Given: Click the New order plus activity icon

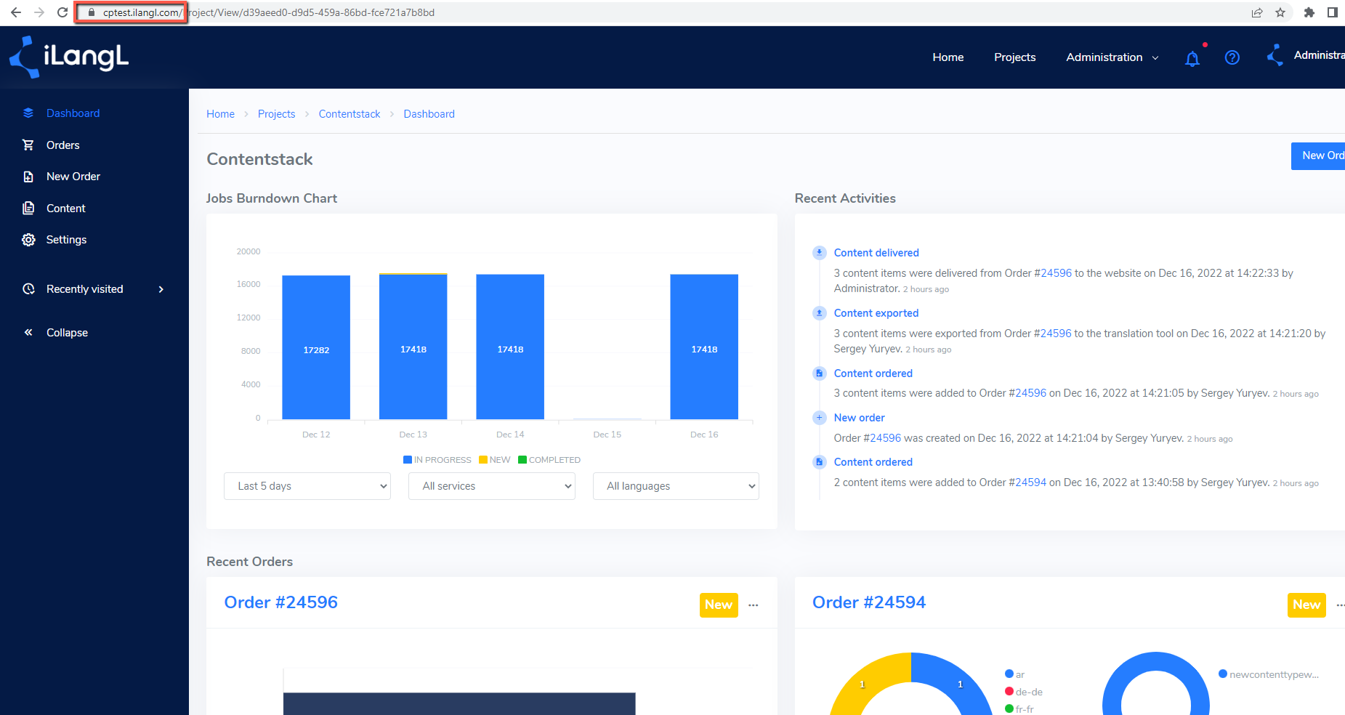Looking at the screenshot, I should [820, 418].
